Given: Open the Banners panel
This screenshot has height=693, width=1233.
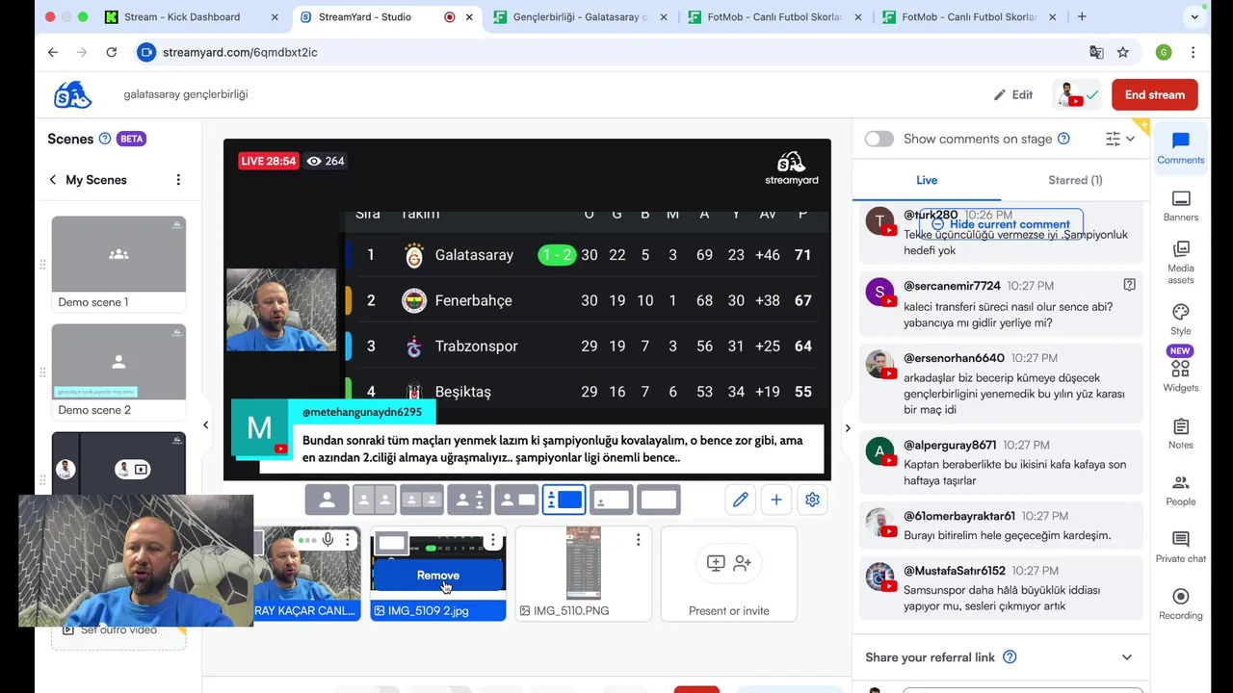Looking at the screenshot, I should [x=1181, y=205].
